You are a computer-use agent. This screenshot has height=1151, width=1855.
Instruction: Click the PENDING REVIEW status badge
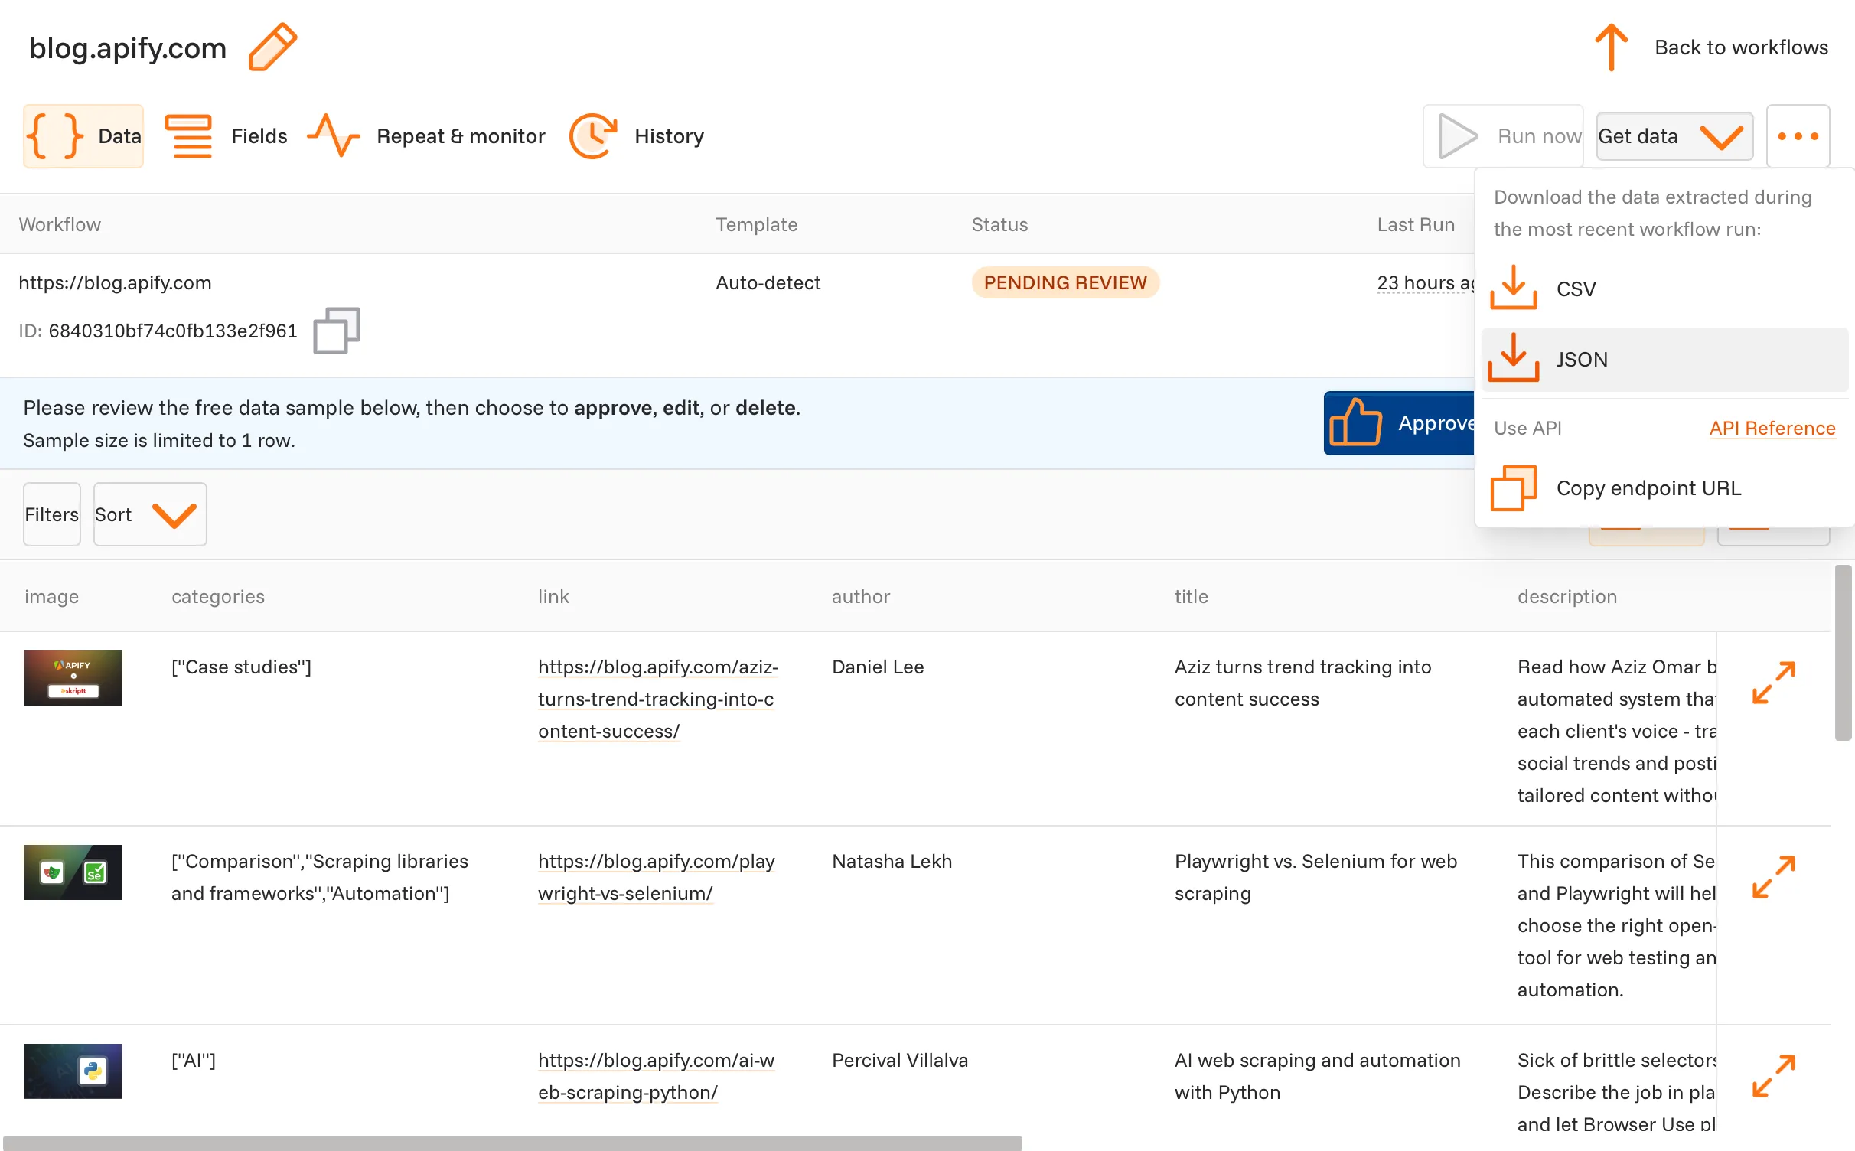[x=1065, y=283]
